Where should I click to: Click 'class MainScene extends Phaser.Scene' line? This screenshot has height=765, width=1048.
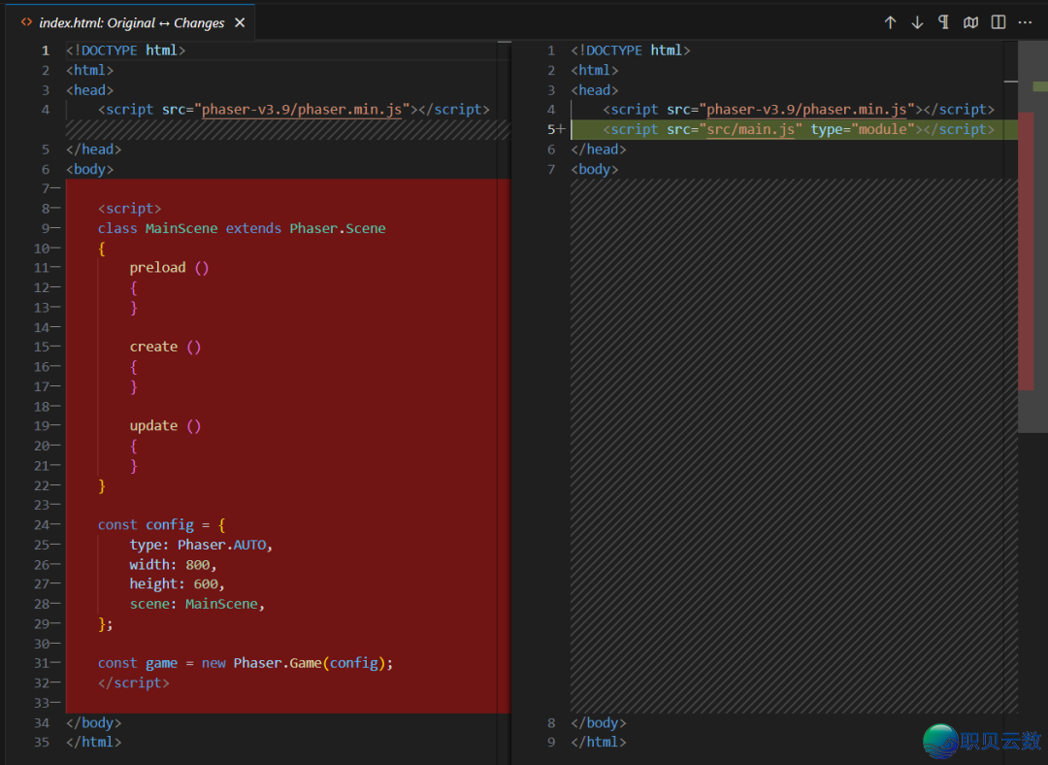click(x=242, y=229)
